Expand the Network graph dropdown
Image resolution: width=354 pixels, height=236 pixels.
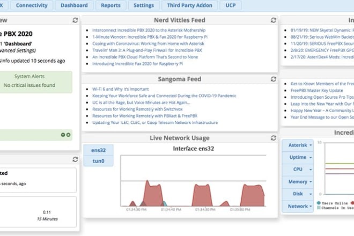(x=298, y=206)
